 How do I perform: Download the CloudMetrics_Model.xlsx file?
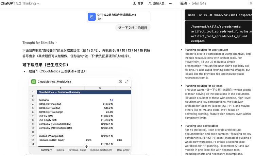pyautogui.click(x=120, y=82)
